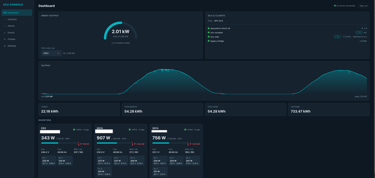Viewport: 375px width, 178px height.
Task: Click the CTRL badge on ecu-sunspec row
Action: [359, 32]
